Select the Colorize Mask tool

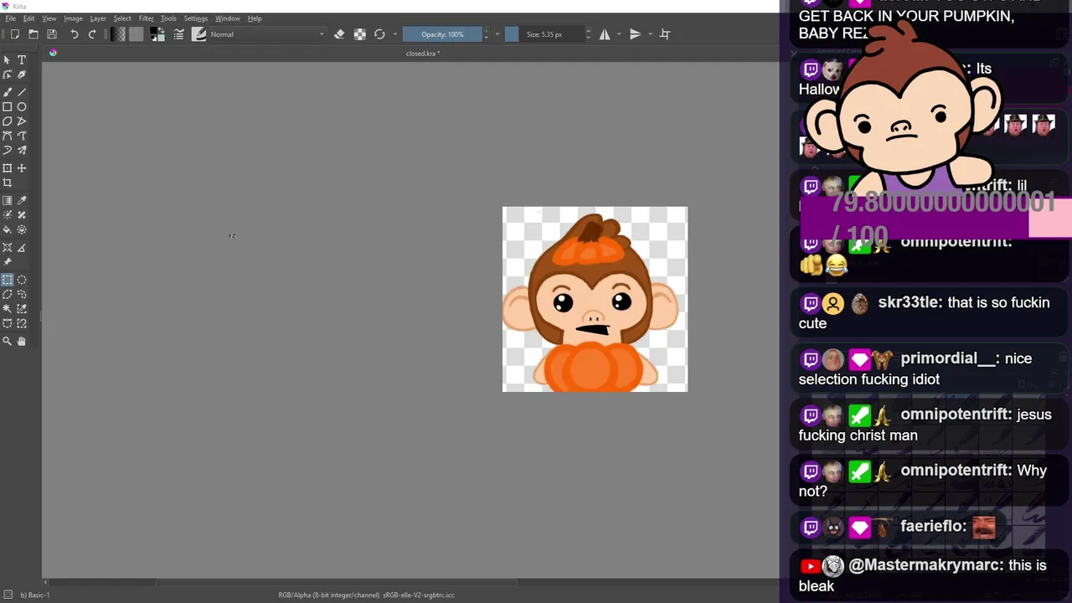pyautogui.click(x=8, y=215)
